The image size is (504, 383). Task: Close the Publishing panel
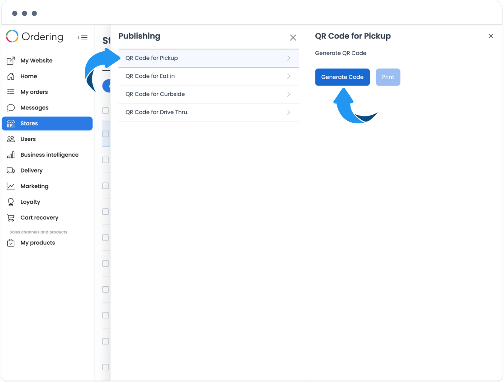tap(293, 38)
